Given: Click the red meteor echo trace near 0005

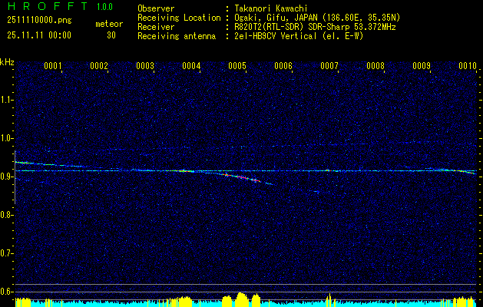Looking at the screenshot, I should click(242, 177).
